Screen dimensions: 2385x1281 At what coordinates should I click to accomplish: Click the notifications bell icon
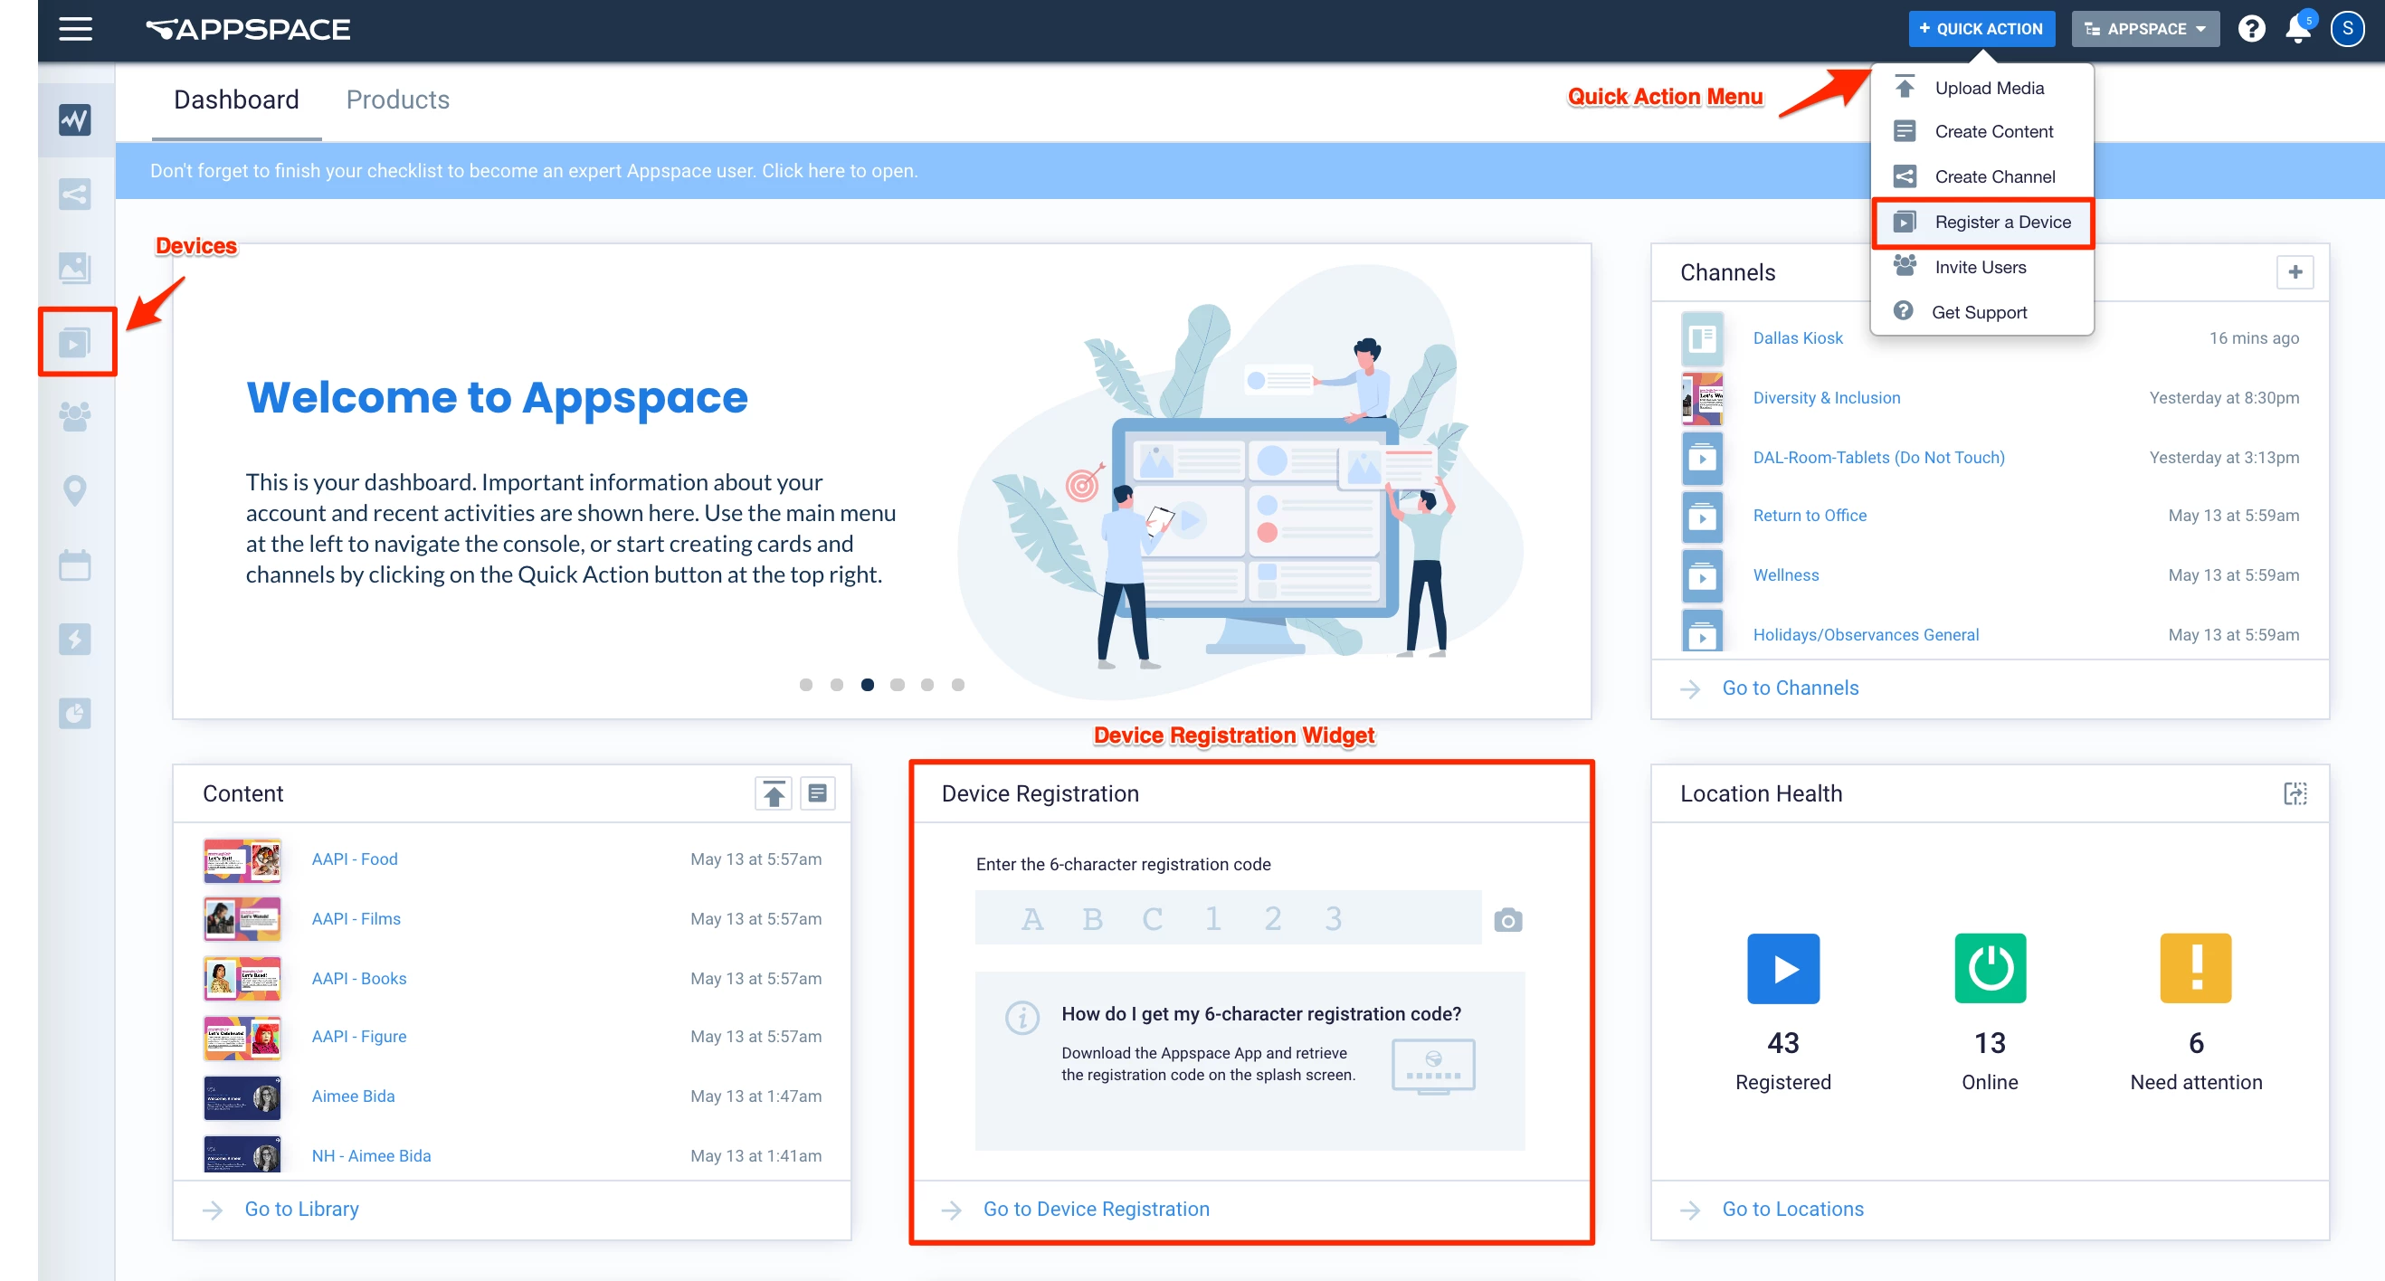point(2297,30)
